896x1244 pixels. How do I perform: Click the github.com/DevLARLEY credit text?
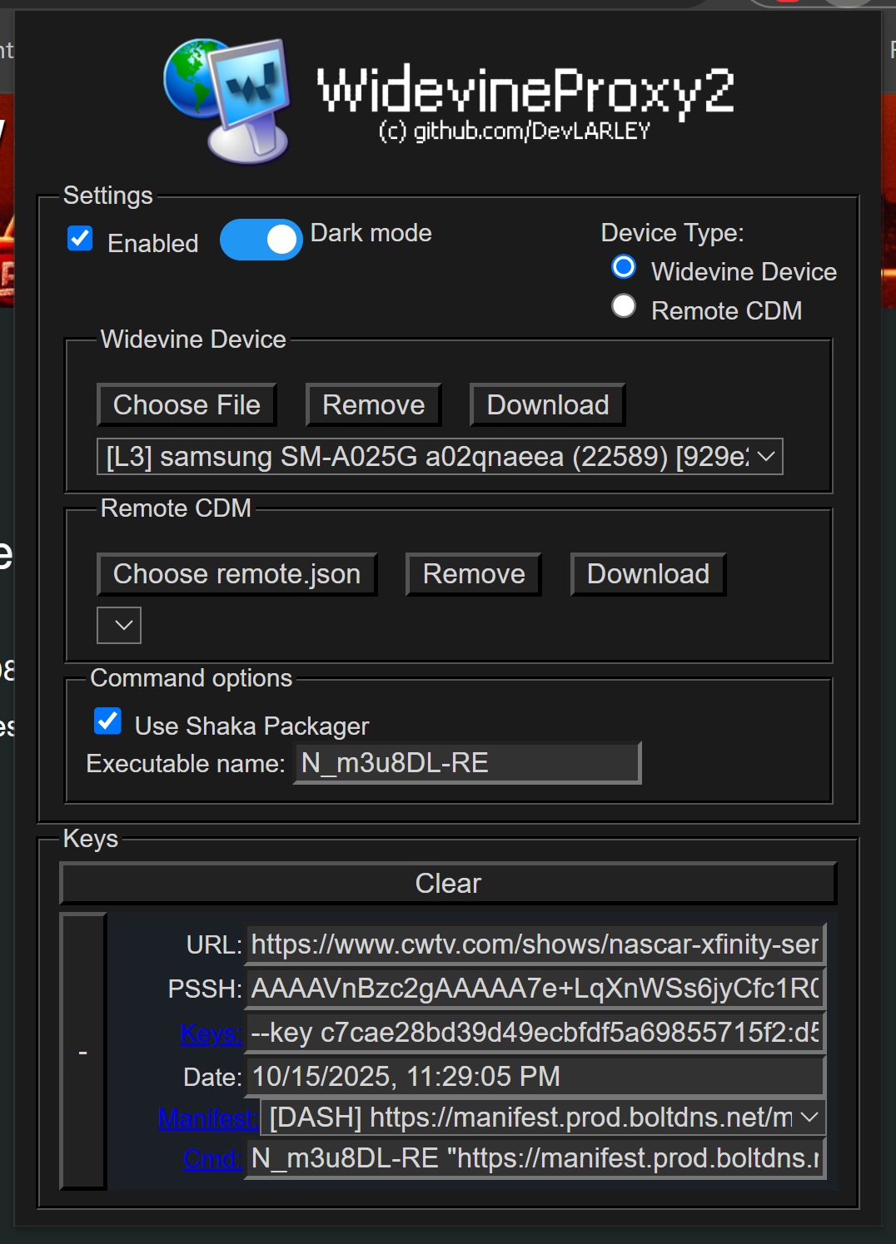pos(515,131)
